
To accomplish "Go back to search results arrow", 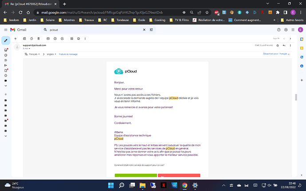I will (x=16, y=39).
